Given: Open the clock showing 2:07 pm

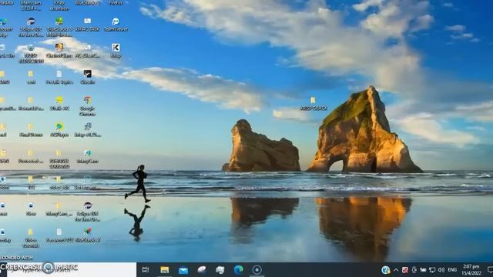Looking at the screenshot, I should [x=471, y=269].
